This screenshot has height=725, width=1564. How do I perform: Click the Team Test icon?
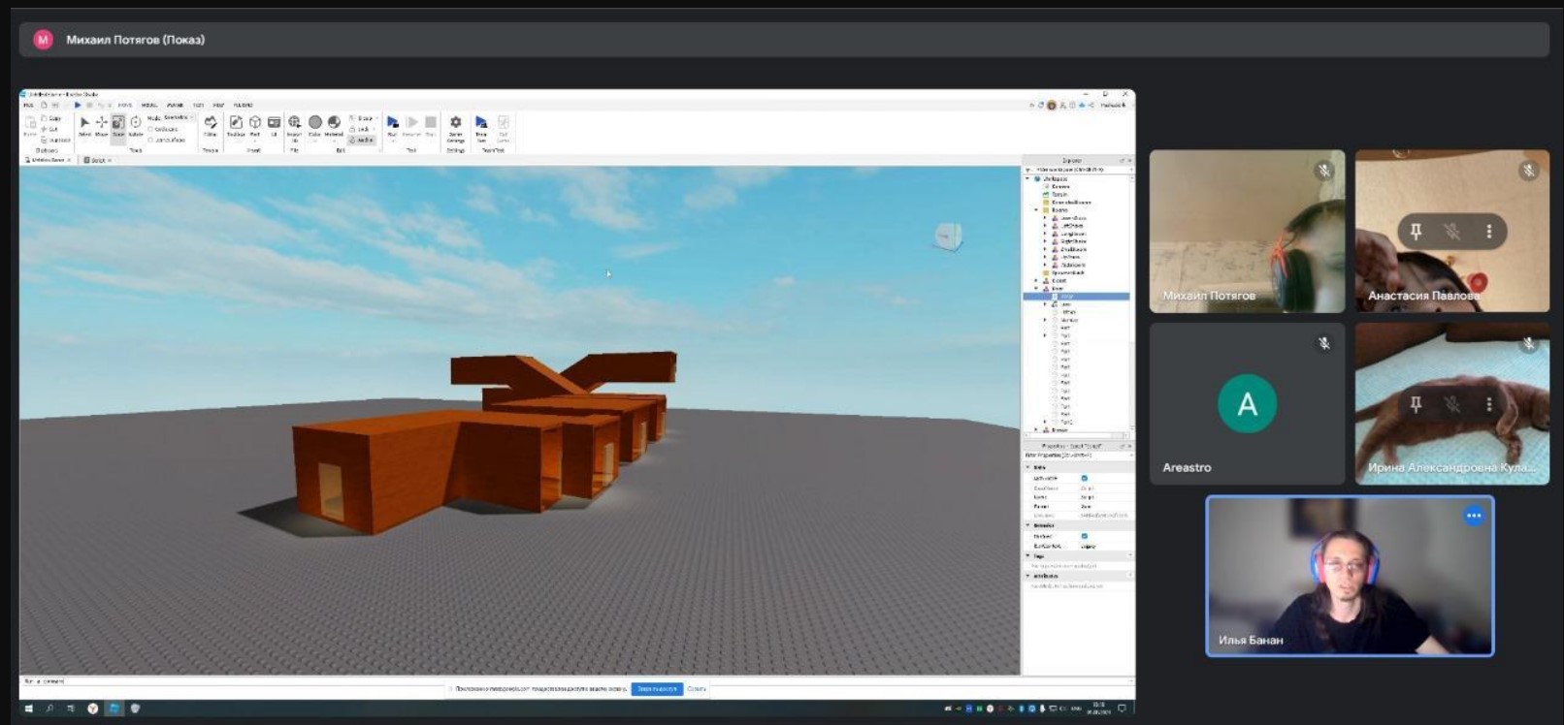tap(481, 126)
